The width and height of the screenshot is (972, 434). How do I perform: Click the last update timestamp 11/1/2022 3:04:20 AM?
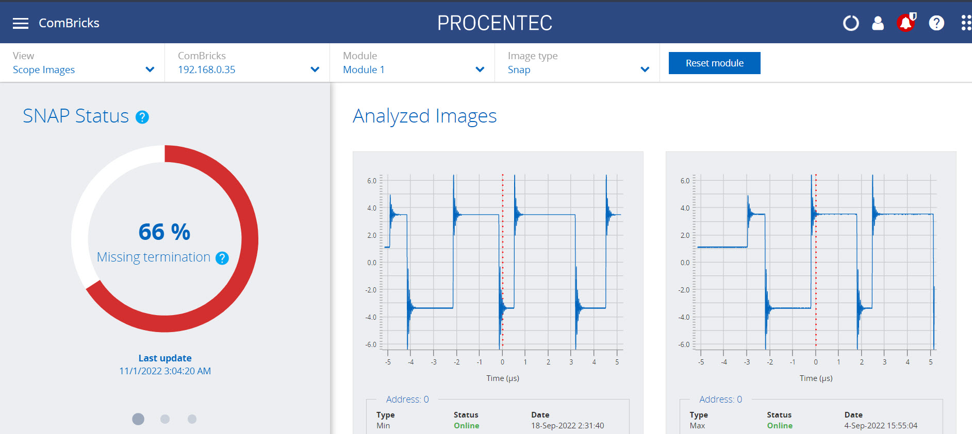(x=165, y=371)
